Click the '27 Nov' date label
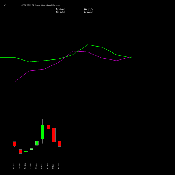175x175 pixels. click(x=31, y=166)
